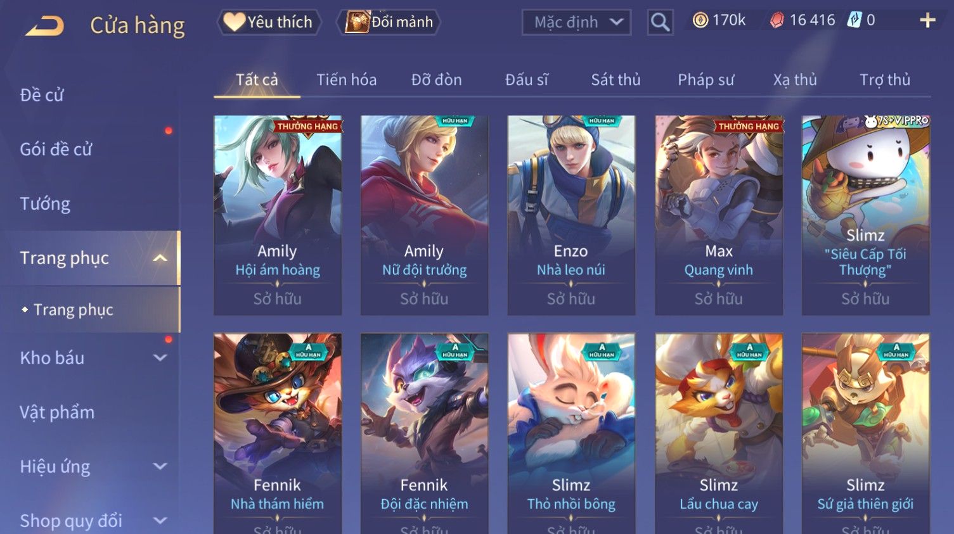Tap the gold coin balance icon
954x534 pixels.
coord(700,20)
